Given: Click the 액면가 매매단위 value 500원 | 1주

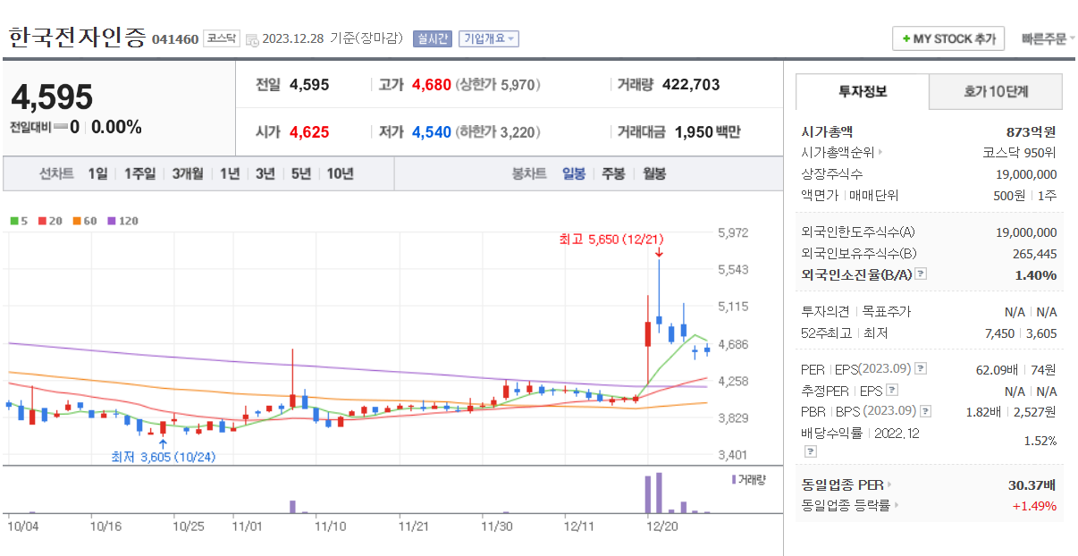Looking at the screenshot, I should point(1023,195).
